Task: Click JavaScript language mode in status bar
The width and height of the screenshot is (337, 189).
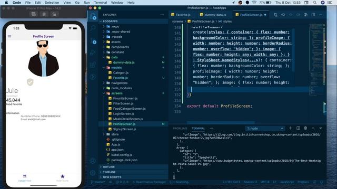Action: (286, 182)
